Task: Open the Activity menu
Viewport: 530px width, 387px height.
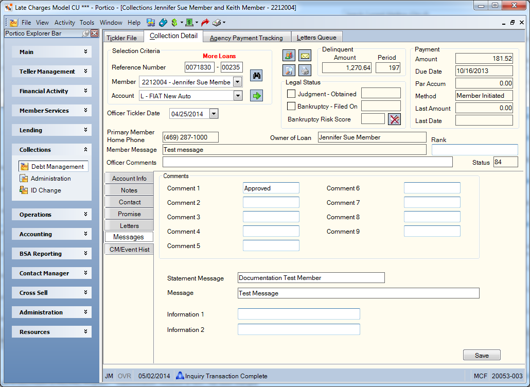Action: click(64, 23)
